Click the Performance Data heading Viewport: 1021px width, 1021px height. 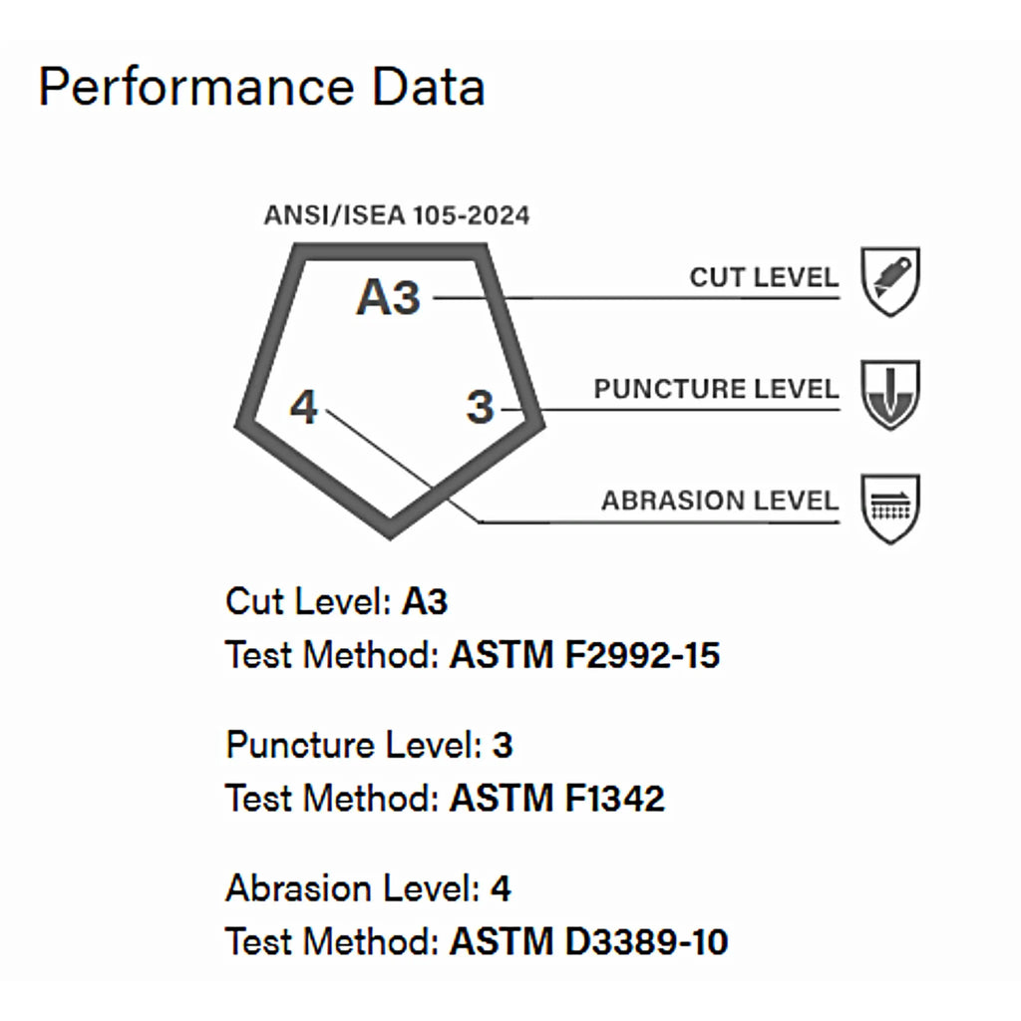[261, 87]
